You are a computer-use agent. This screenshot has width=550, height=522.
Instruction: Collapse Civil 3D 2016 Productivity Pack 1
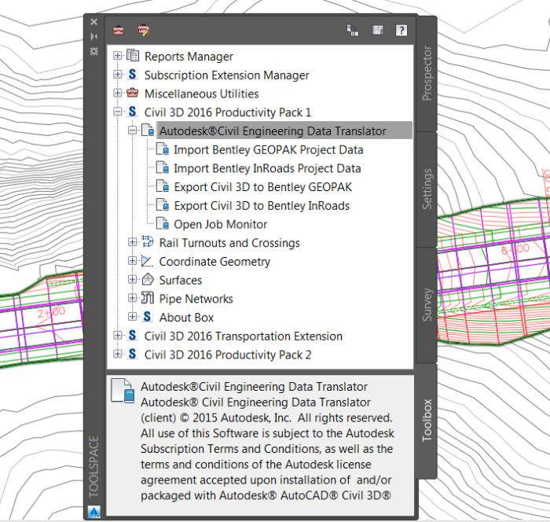(118, 112)
